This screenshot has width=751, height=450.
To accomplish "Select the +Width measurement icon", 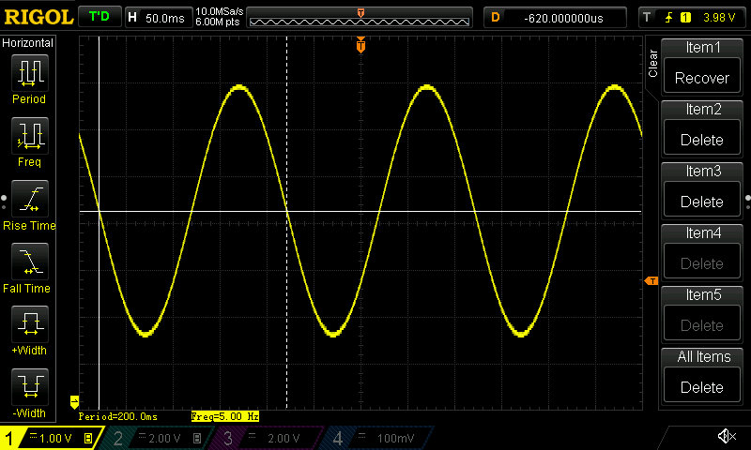I will coord(29,325).
